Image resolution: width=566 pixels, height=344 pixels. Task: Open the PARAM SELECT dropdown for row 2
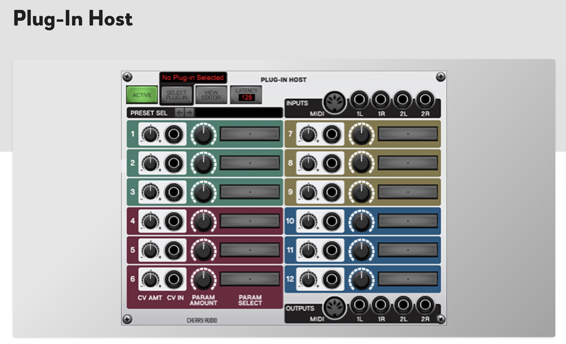pos(250,163)
